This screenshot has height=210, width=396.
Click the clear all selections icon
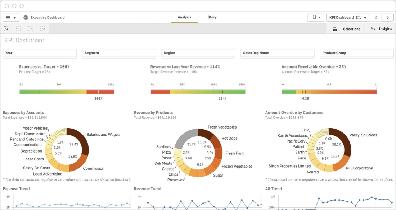click(42, 29)
